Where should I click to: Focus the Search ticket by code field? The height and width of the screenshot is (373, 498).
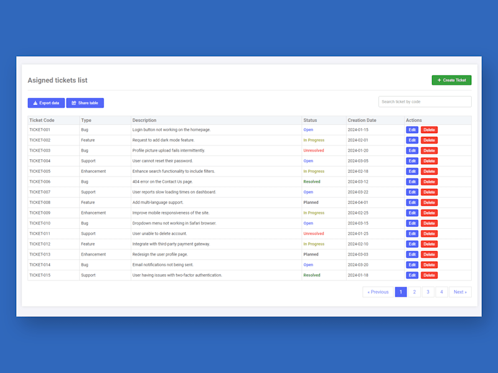425,102
